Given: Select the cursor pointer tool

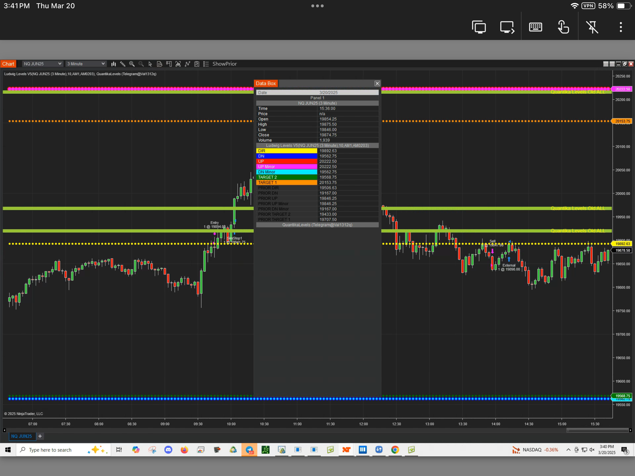Looking at the screenshot, I should pyautogui.click(x=150, y=64).
